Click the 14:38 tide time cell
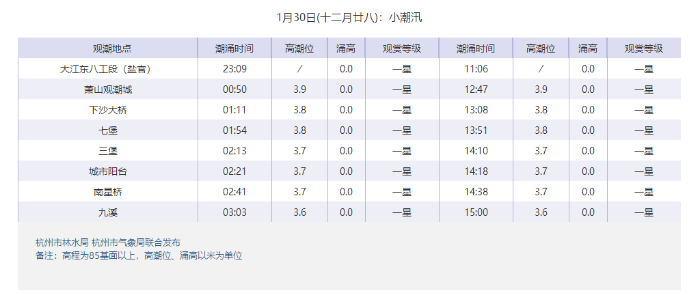Viewport: 700px width, 295px height. (476, 192)
